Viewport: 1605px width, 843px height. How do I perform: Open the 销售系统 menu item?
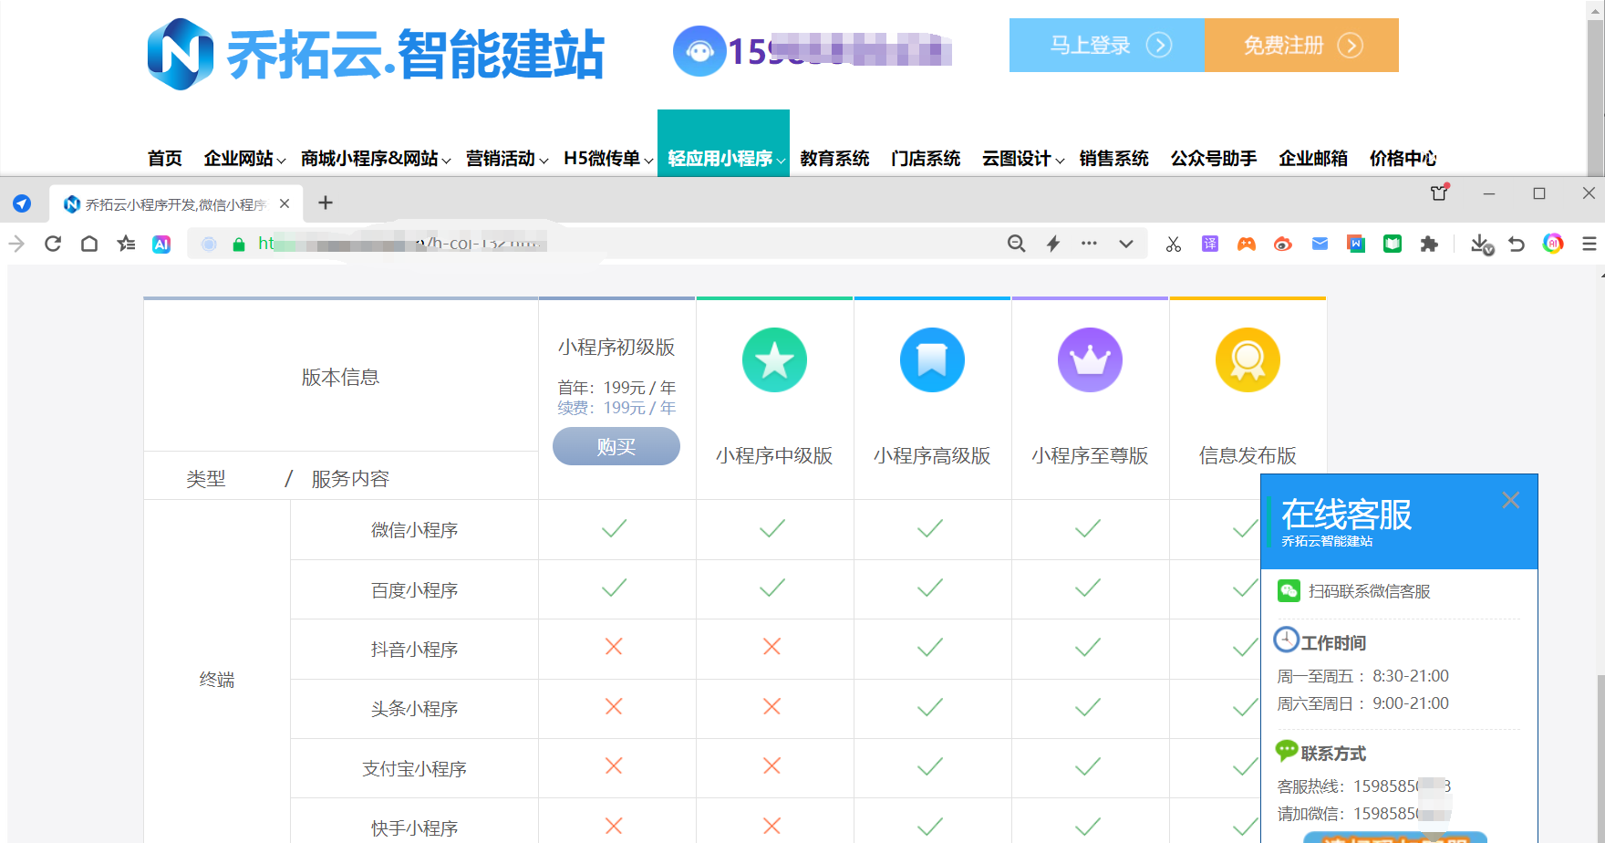(x=1113, y=159)
